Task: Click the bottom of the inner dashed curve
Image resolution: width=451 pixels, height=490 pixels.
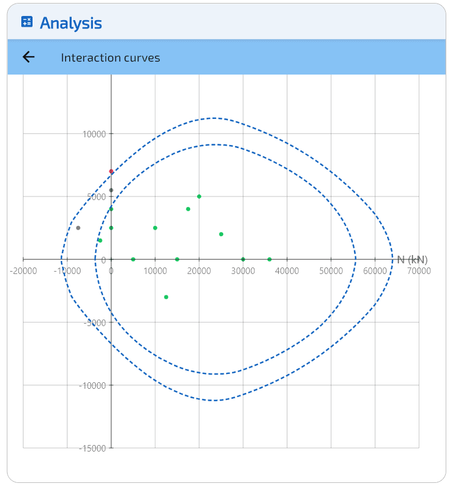Action: click(x=214, y=374)
